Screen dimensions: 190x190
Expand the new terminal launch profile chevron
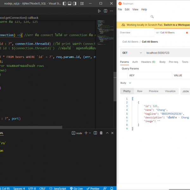(x=90, y=133)
